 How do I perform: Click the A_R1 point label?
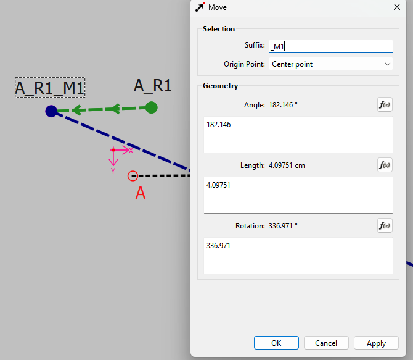pos(153,85)
